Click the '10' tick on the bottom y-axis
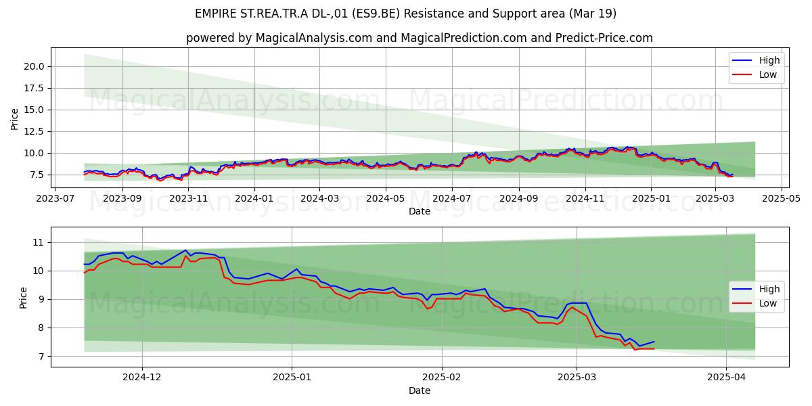Screen dimensions: 812x406 (x=39, y=271)
